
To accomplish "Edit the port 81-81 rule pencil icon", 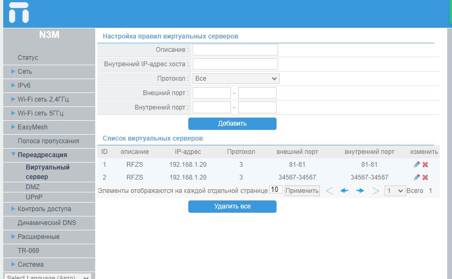I will coord(417,165).
